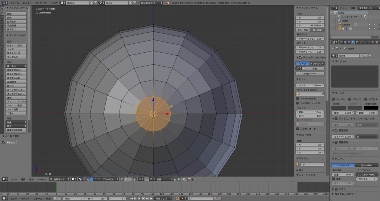Open the mesh Data properties tab icon
Screen dimensions: 380x201
click(369, 42)
